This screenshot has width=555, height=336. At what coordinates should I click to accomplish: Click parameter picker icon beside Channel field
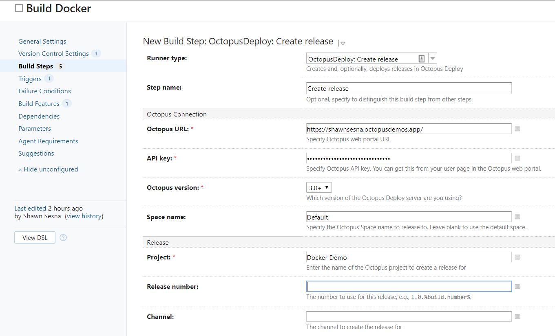(x=517, y=316)
